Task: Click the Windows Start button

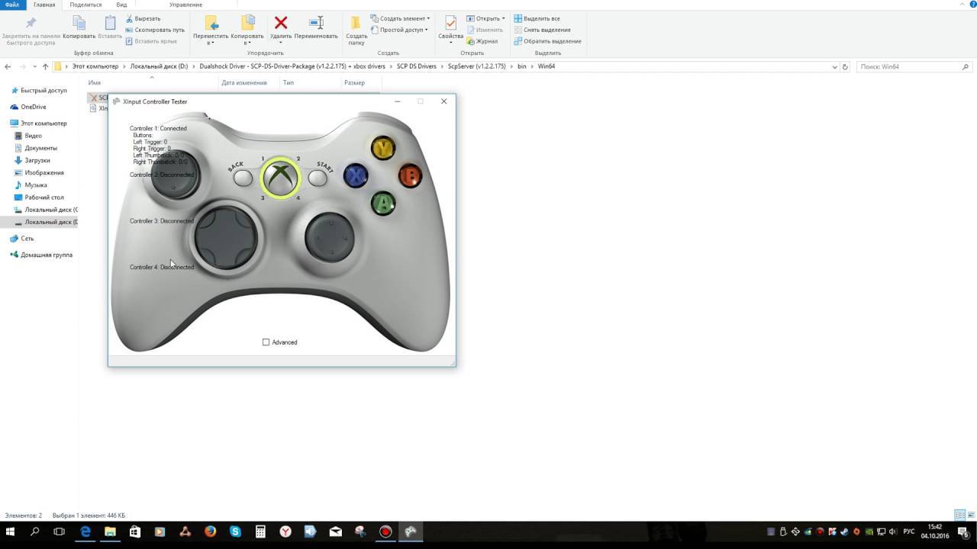Action: 11,531
